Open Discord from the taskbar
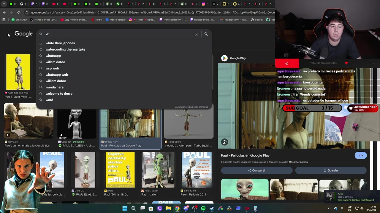This screenshot has width=380, height=213. [x=186, y=208]
